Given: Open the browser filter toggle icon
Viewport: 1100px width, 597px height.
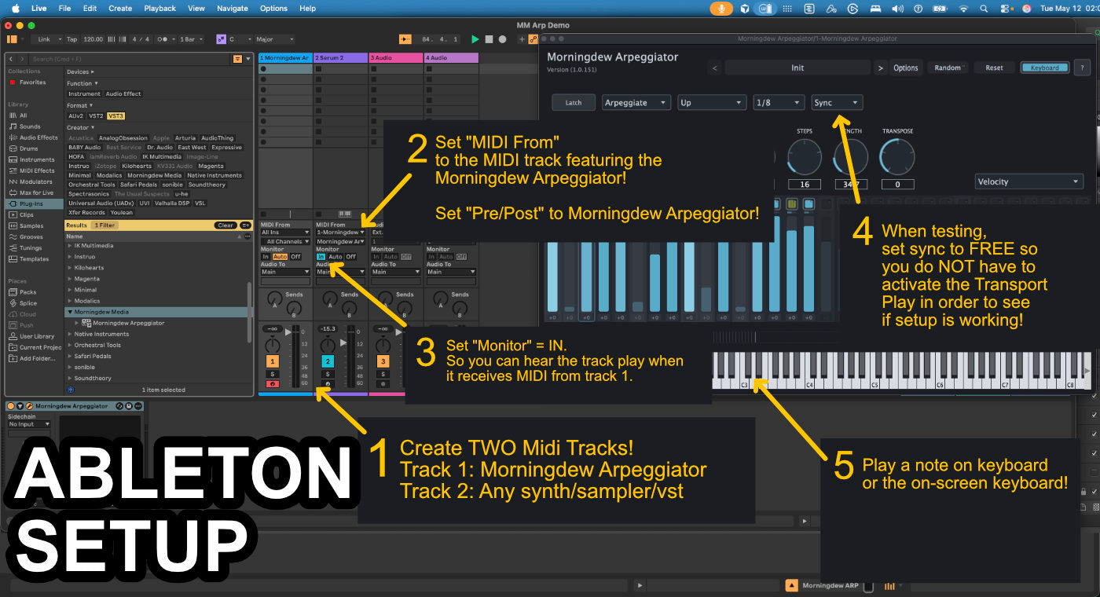Looking at the screenshot, I should [x=237, y=59].
